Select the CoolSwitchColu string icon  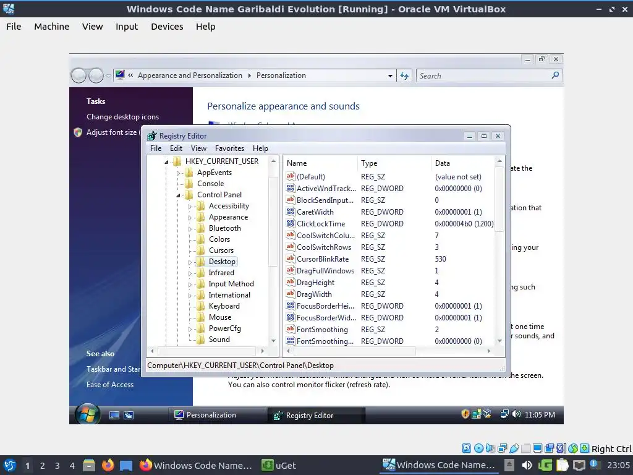291,235
